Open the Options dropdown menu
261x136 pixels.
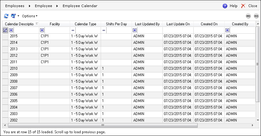click(x=30, y=16)
